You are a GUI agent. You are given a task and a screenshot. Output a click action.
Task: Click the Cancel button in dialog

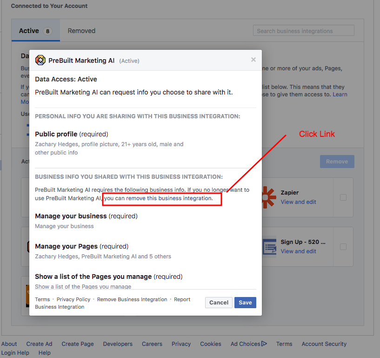219,303
